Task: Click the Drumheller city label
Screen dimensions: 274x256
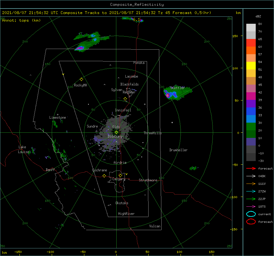Action: tap(178, 150)
